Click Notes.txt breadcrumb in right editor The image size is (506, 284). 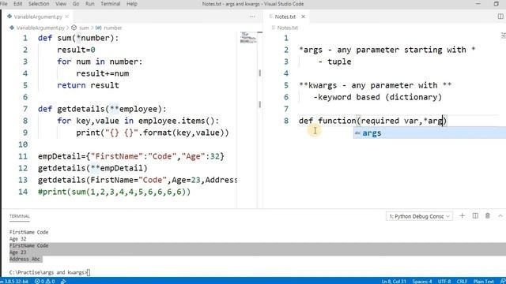point(287,28)
